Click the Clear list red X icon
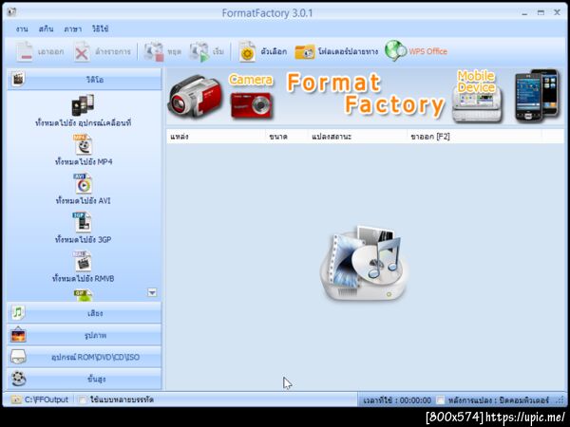 pyautogui.click(x=82, y=52)
